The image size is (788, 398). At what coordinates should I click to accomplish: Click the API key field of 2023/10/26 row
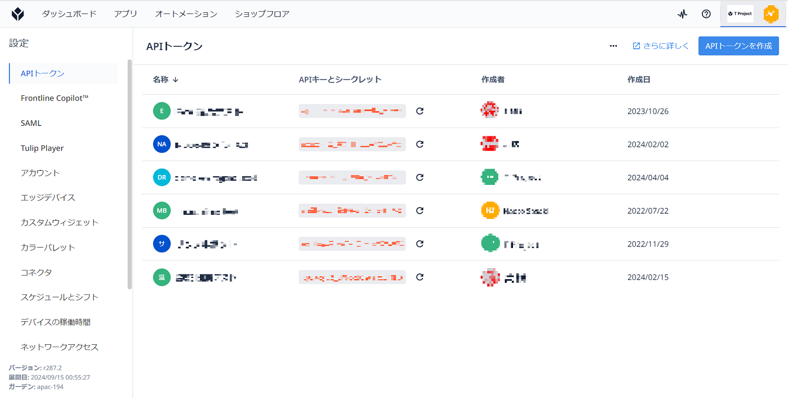coord(352,111)
